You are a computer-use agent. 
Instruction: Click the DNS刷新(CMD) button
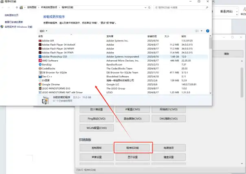point(169,119)
